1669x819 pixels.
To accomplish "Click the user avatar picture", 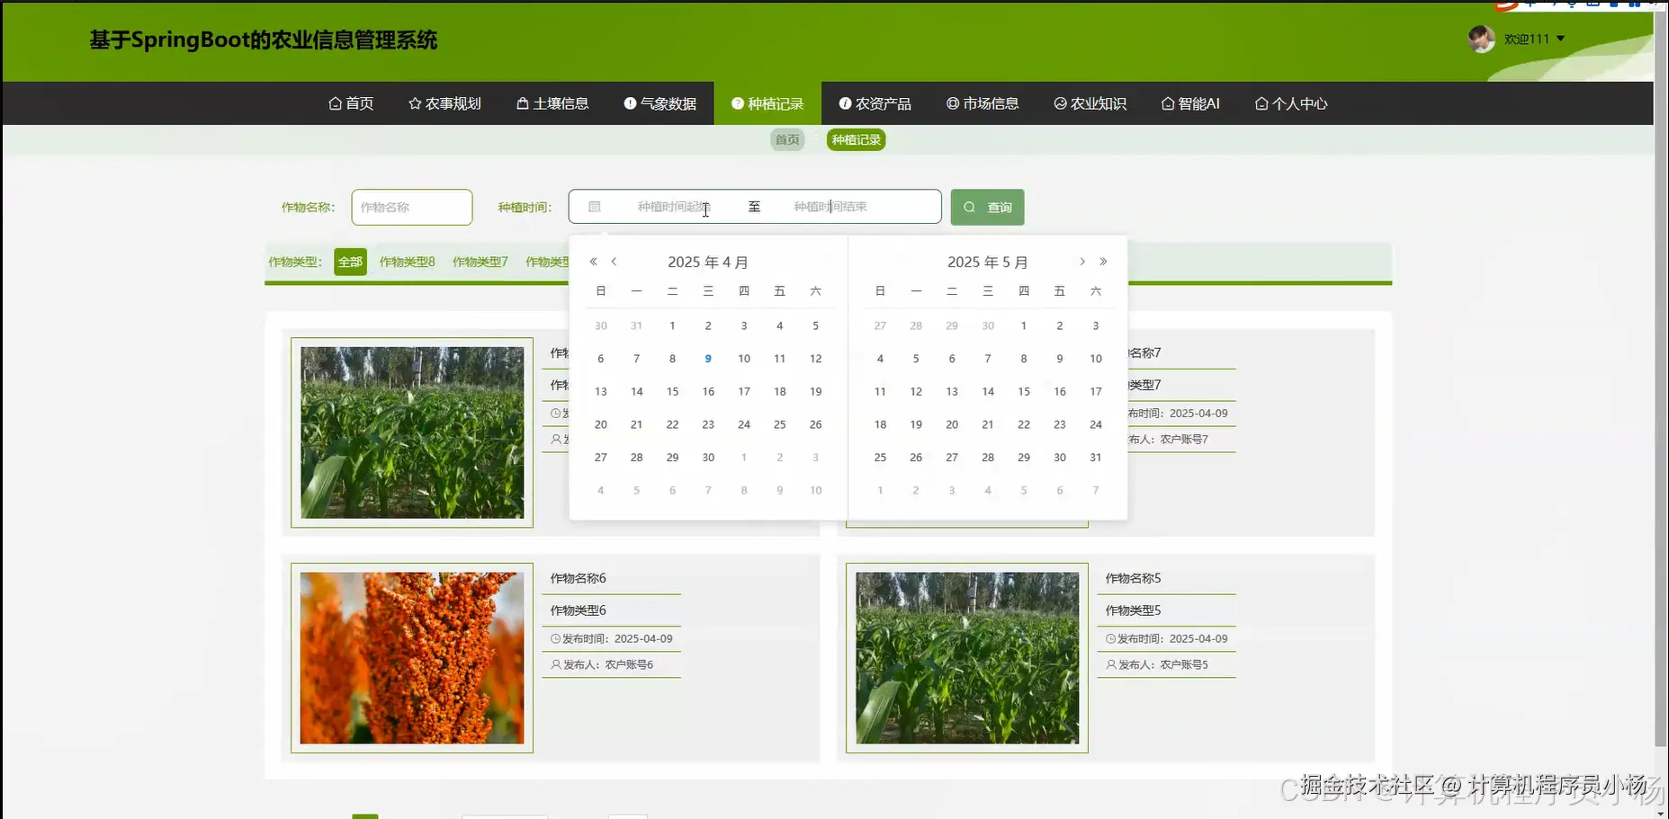I will pos(1481,39).
